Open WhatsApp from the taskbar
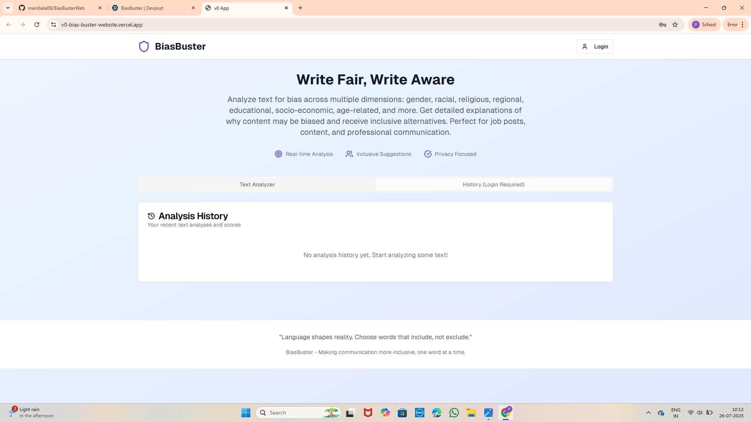Viewport: 751px width, 422px height. coord(454,413)
